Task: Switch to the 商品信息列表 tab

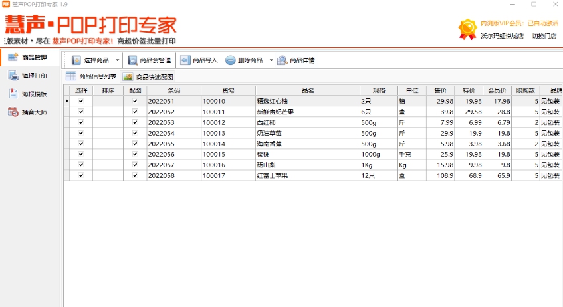Action: [x=91, y=76]
